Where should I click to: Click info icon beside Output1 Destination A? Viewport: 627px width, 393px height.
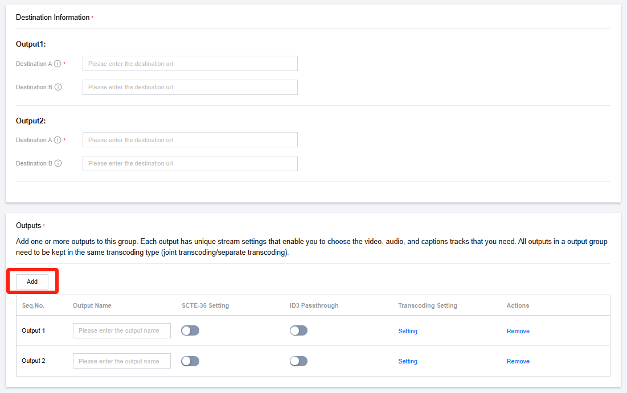coord(58,64)
